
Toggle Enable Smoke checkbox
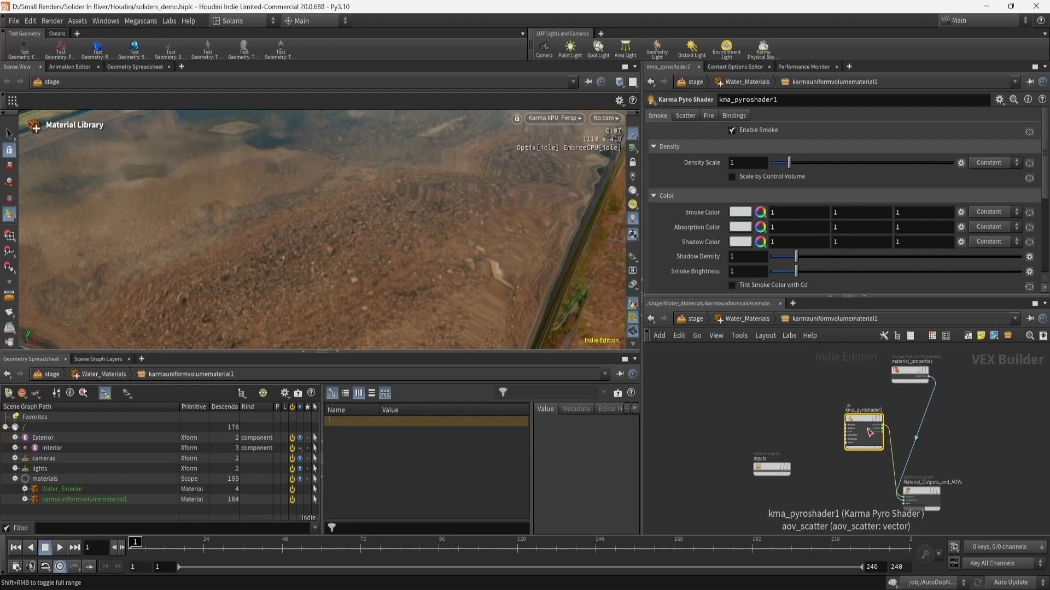(x=732, y=130)
